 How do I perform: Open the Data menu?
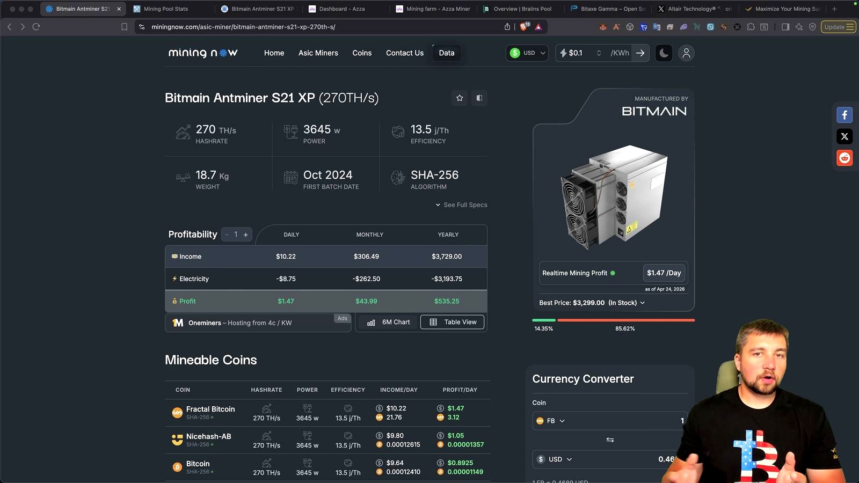tap(447, 53)
